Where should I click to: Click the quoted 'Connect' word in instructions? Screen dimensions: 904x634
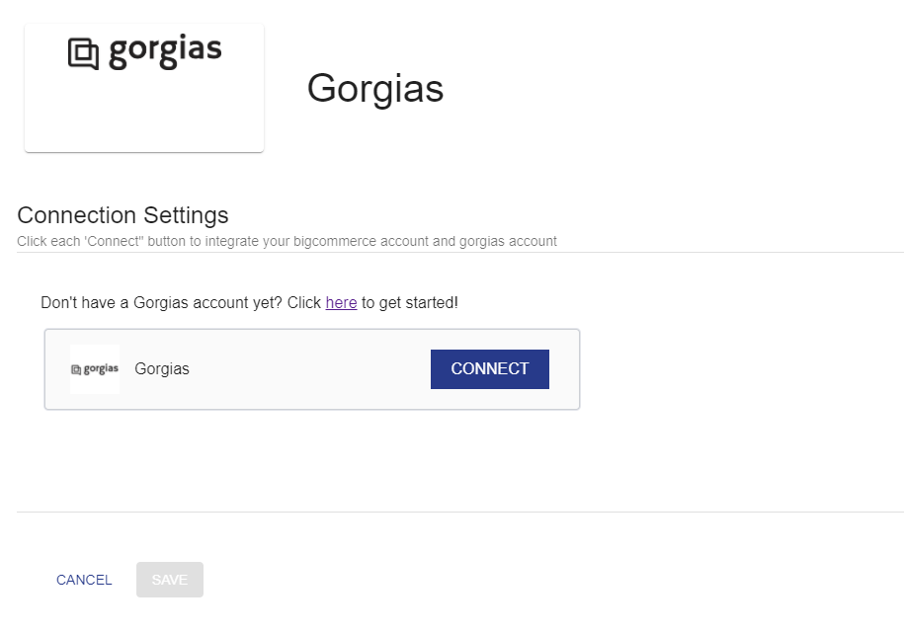point(114,241)
